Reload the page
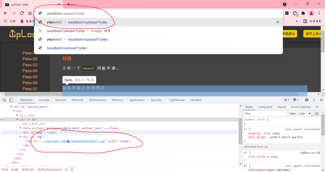The height and width of the screenshot is (172, 325). pyautogui.click(x=22, y=13)
